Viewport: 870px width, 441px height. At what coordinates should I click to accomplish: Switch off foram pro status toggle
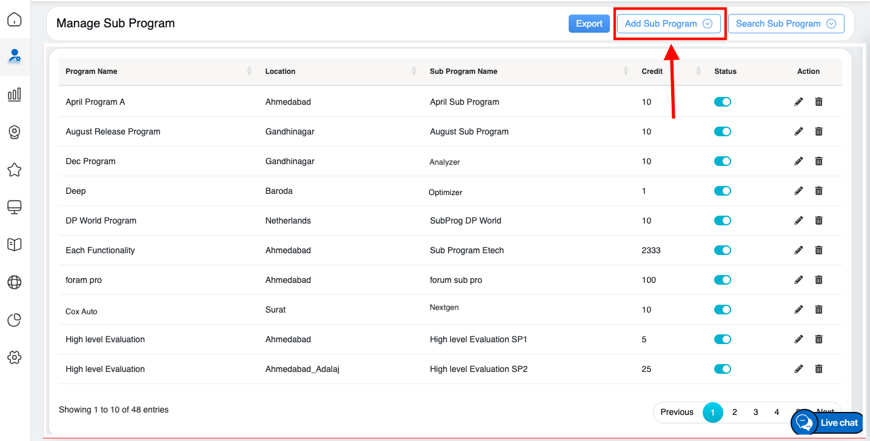click(x=722, y=280)
